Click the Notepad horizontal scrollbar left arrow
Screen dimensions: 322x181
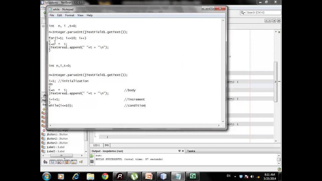tap(50, 125)
